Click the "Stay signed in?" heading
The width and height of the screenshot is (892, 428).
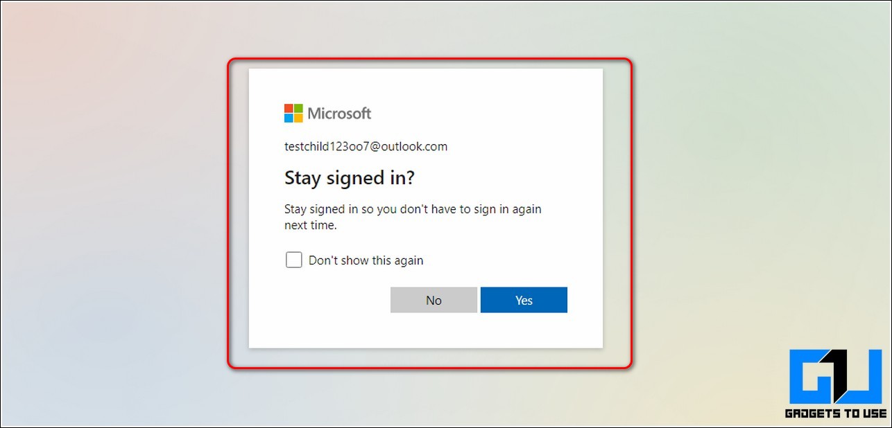[x=350, y=179]
